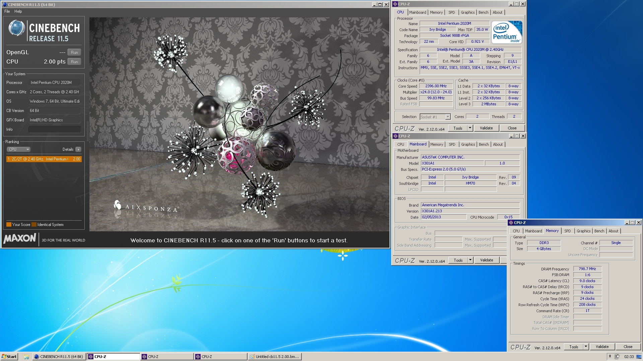
Task: Click the Intel Pentium inside logo
Action: pyautogui.click(x=507, y=32)
